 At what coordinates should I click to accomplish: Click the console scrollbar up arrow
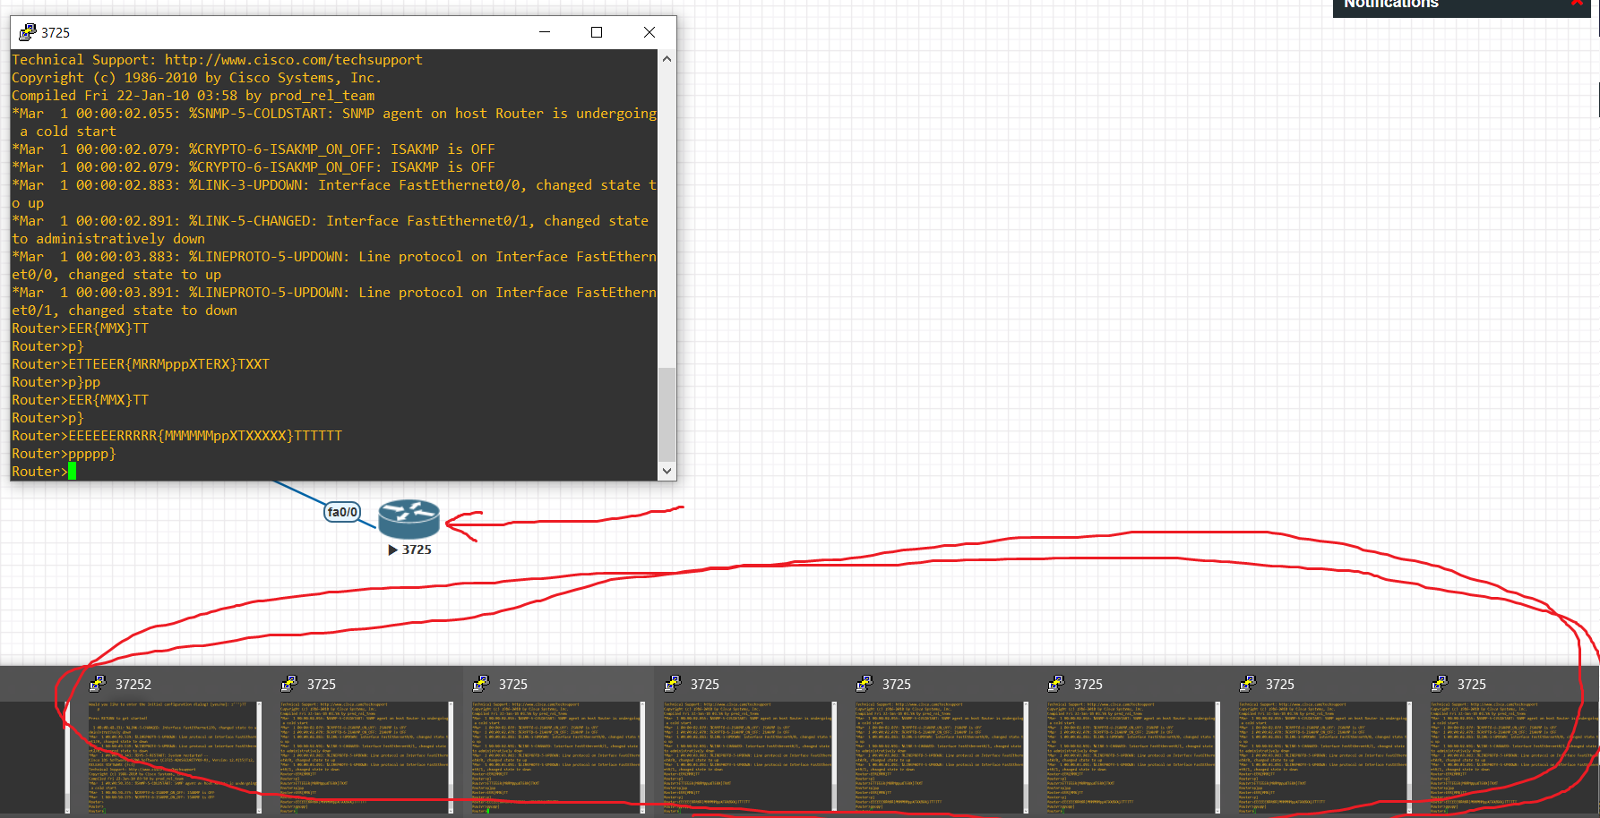[667, 59]
